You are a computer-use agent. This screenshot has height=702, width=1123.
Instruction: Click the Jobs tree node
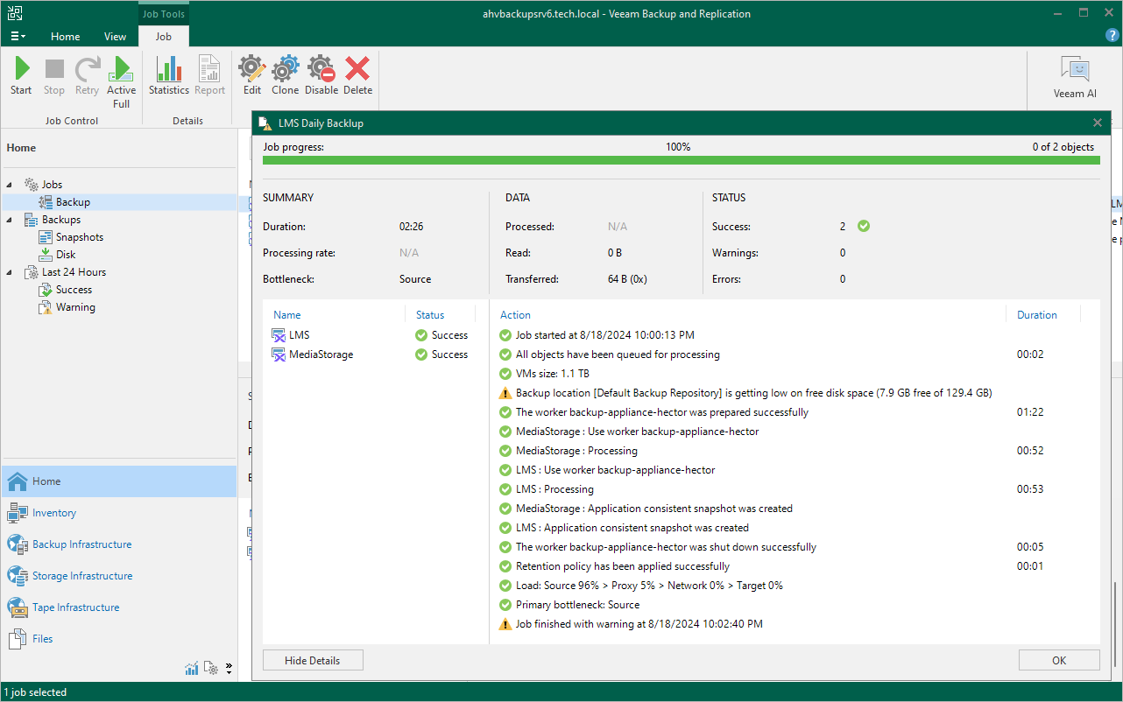click(x=52, y=185)
